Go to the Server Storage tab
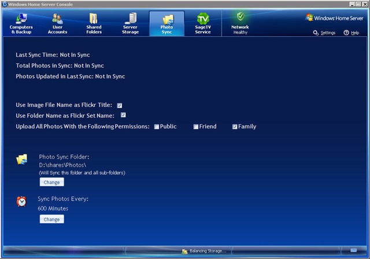The height and width of the screenshot is (259, 370). tap(130, 24)
